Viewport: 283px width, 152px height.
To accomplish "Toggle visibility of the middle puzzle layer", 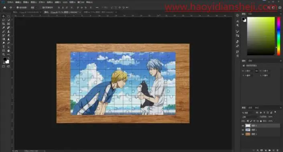I will (x=243, y=130).
